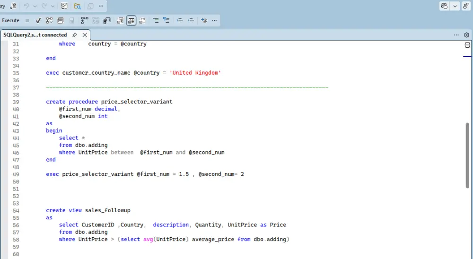The height and width of the screenshot is (259, 473).
Task: Display the Estimated Execution Plan
Action: pyautogui.click(x=49, y=20)
